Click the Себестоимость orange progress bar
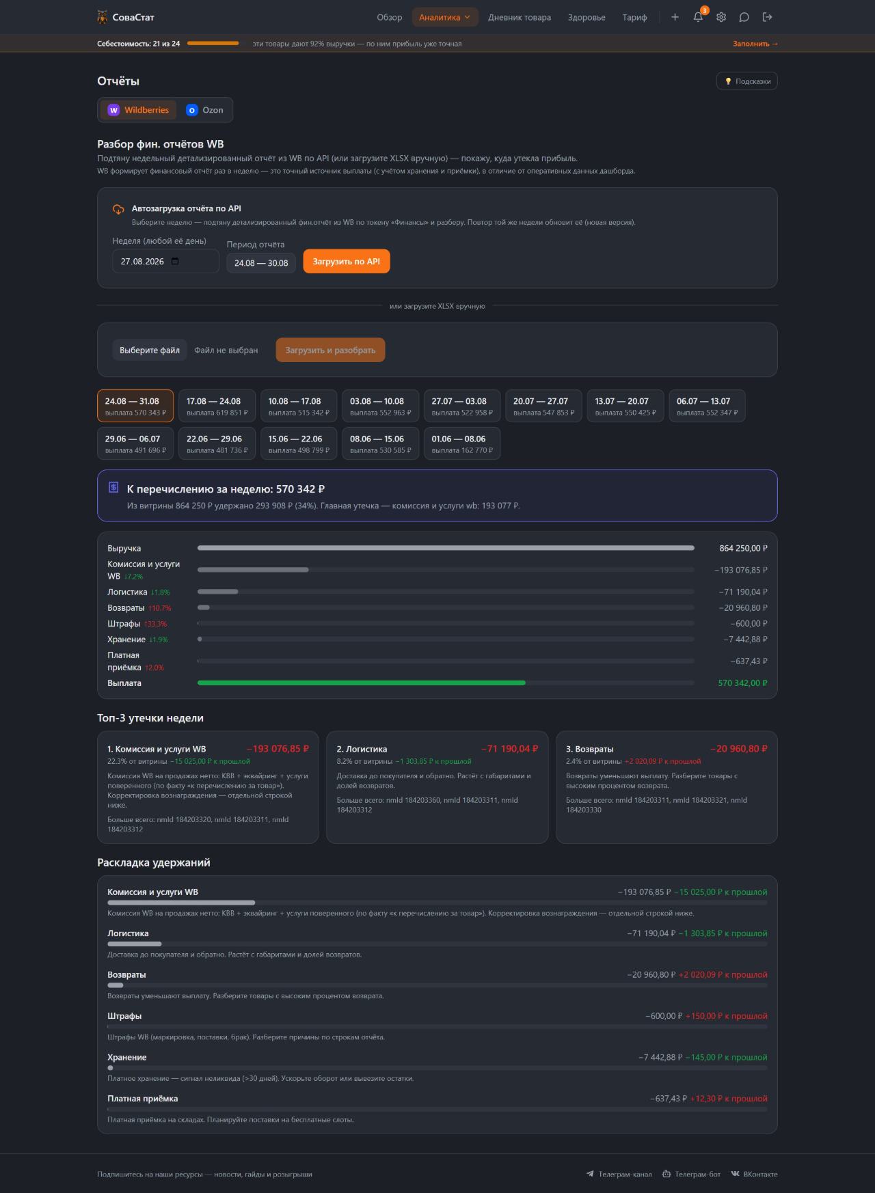Screen dimensions: 875x1193 pyautogui.click(x=213, y=44)
